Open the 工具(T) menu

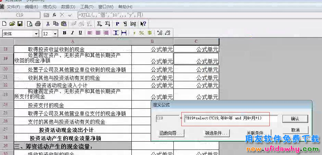[86, 7]
